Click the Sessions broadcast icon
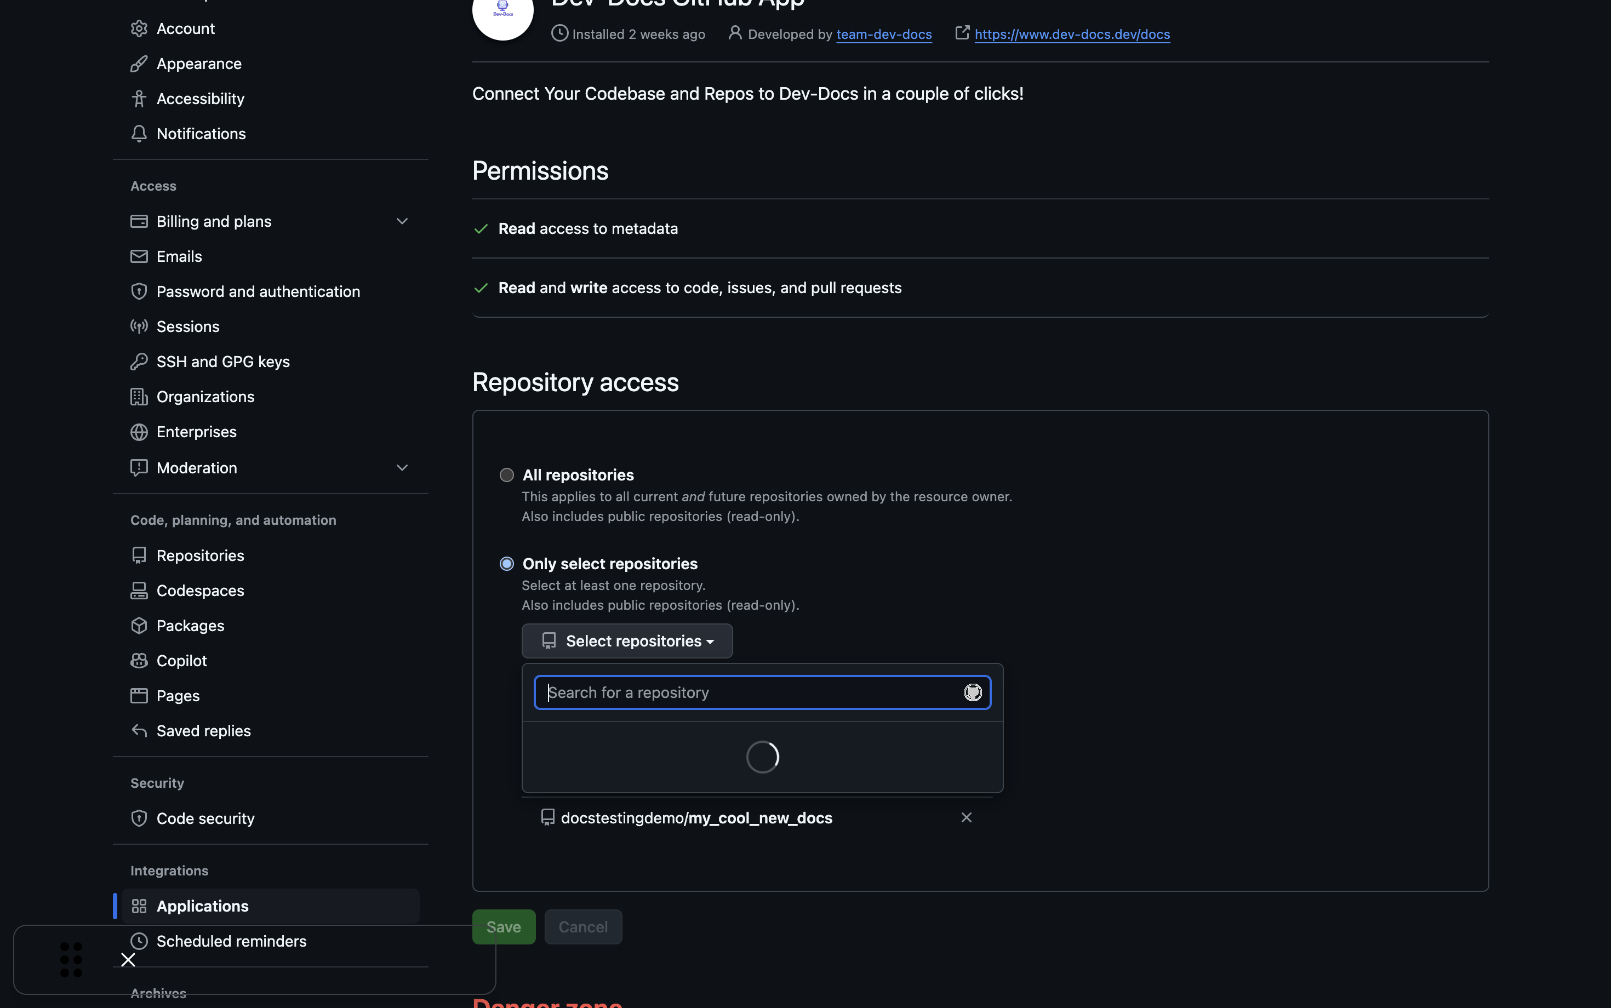Viewport: 1611px width, 1008px height. point(139,326)
